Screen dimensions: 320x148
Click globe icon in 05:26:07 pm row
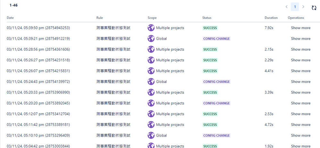pyautogui.click(x=151, y=71)
